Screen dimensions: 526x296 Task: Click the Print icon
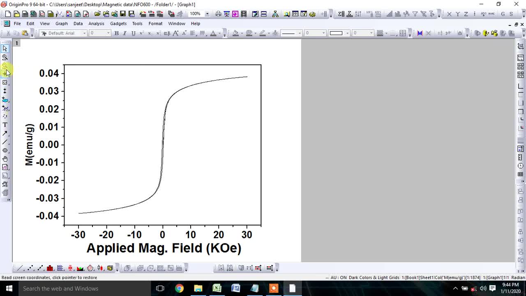218,14
